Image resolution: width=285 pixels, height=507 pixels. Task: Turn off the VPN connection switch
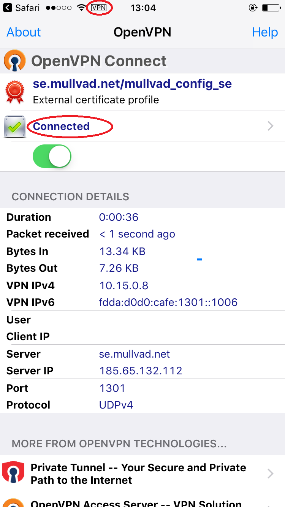click(52, 156)
